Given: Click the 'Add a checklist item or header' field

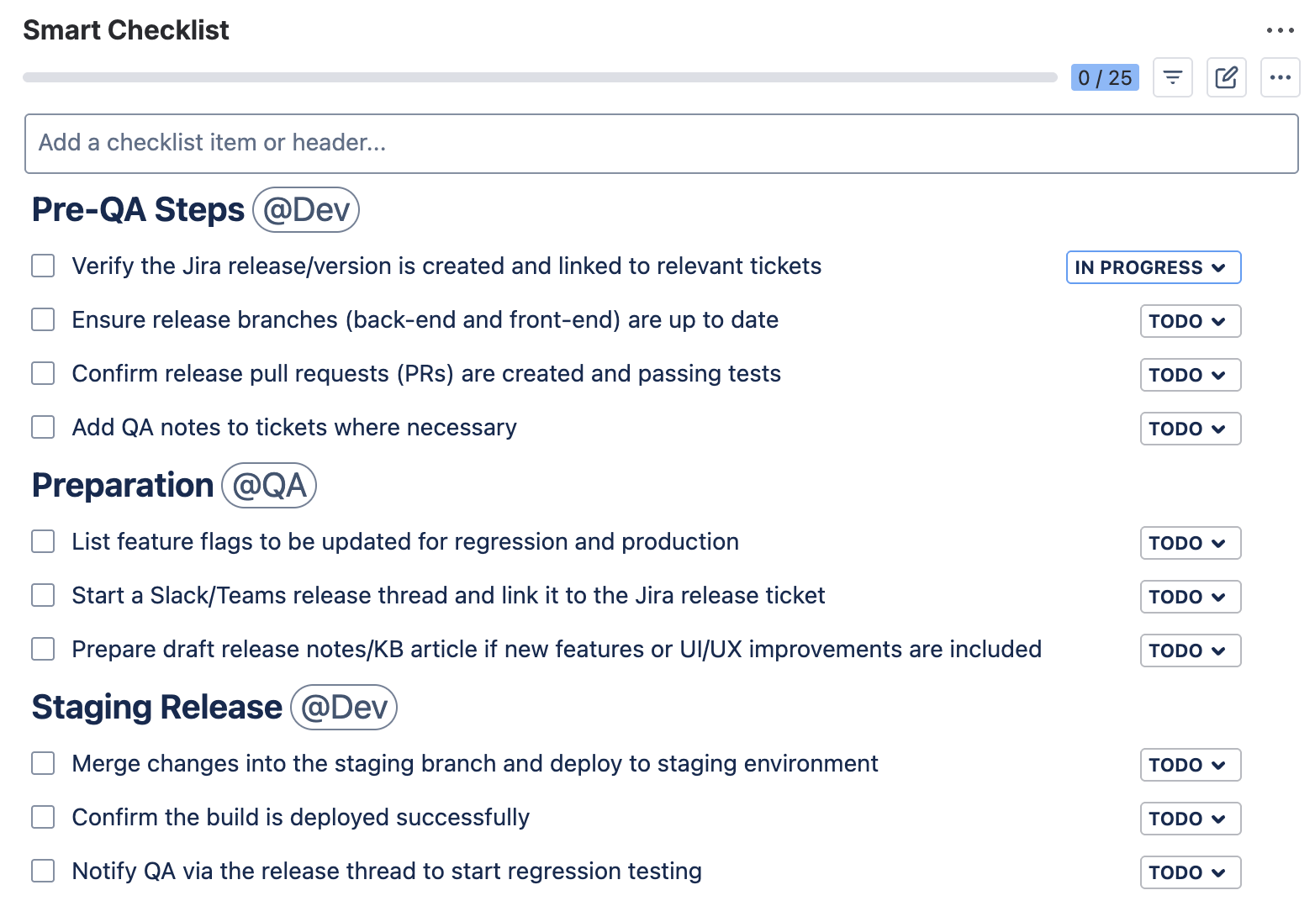Looking at the screenshot, I should click(662, 144).
